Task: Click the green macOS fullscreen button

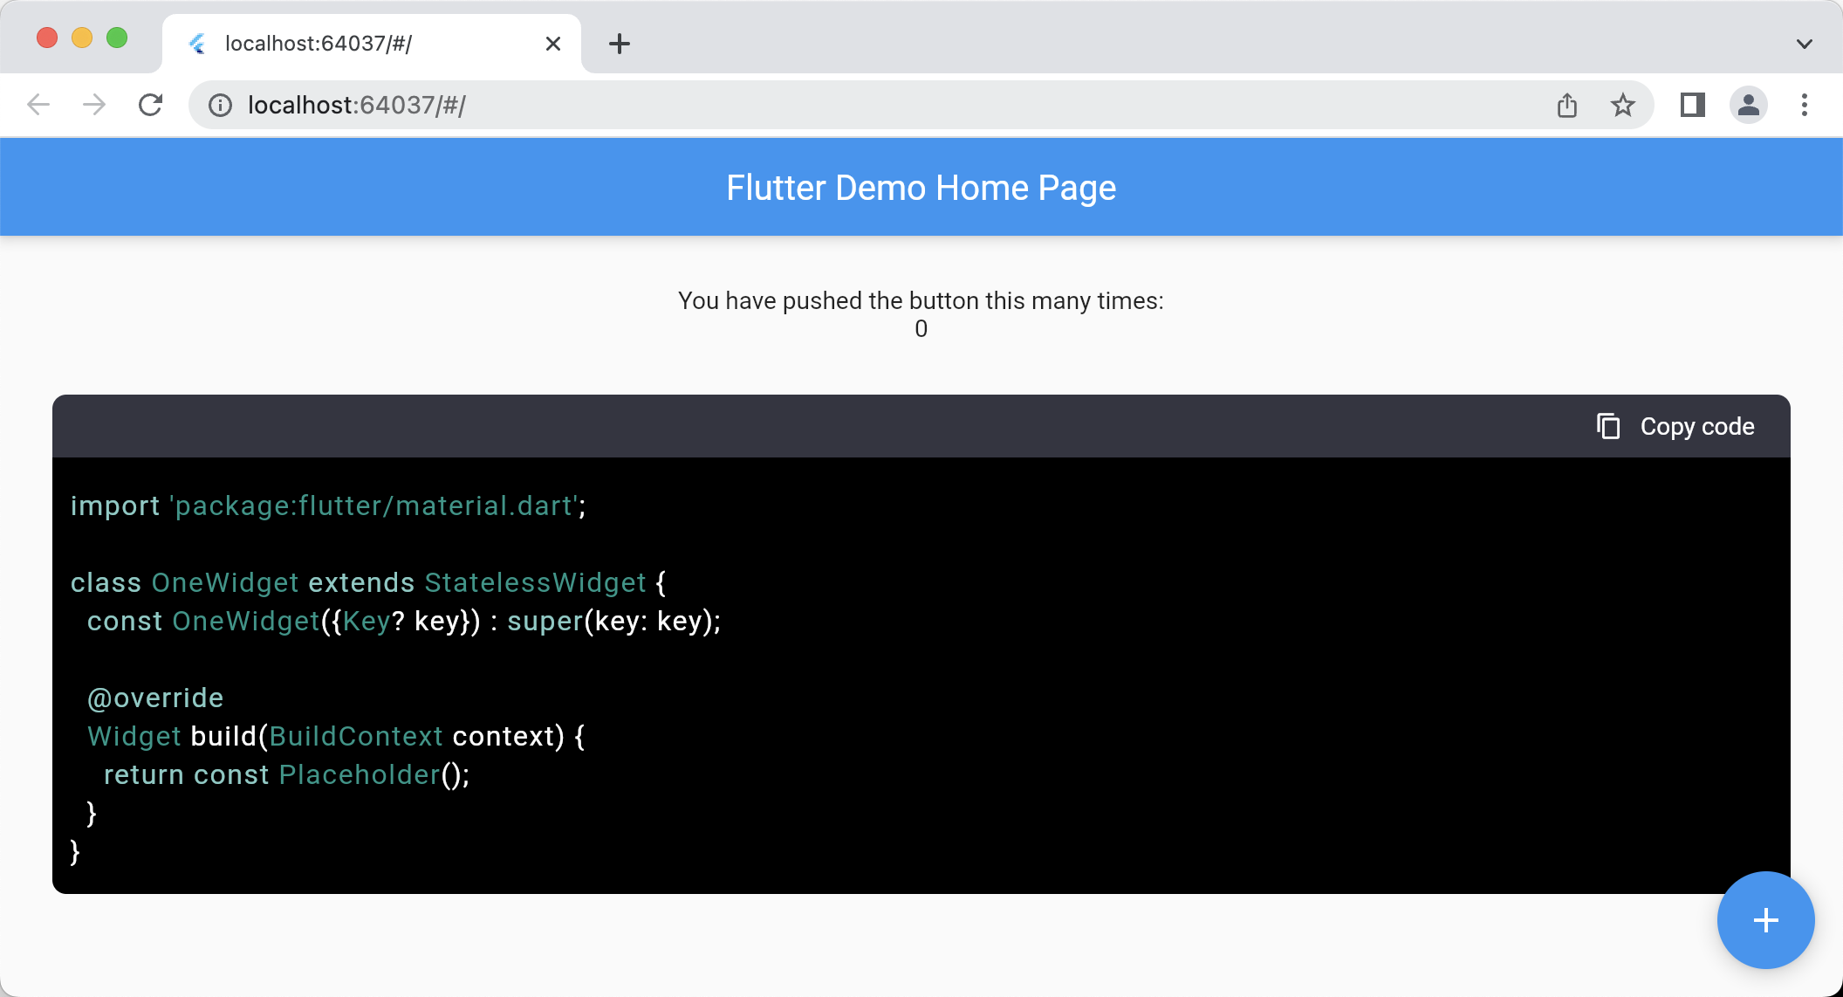Action: [117, 38]
